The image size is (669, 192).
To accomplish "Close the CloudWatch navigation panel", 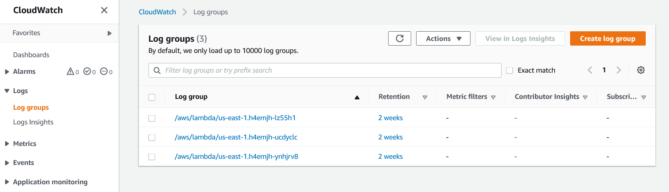I will tap(104, 10).
